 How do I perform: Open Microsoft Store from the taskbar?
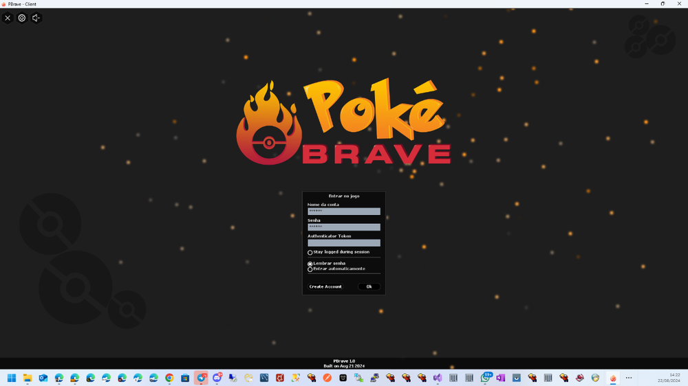(185, 378)
